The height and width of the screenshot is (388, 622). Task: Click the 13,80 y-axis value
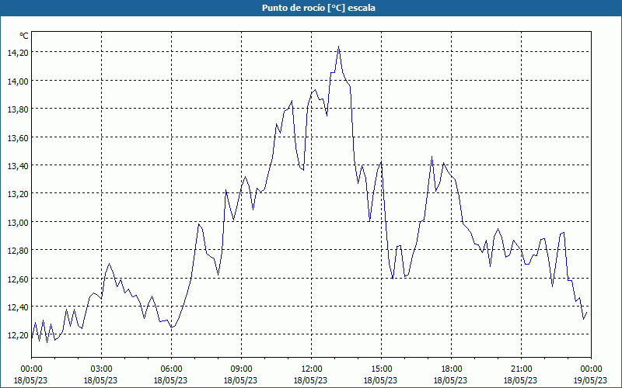point(18,109)
